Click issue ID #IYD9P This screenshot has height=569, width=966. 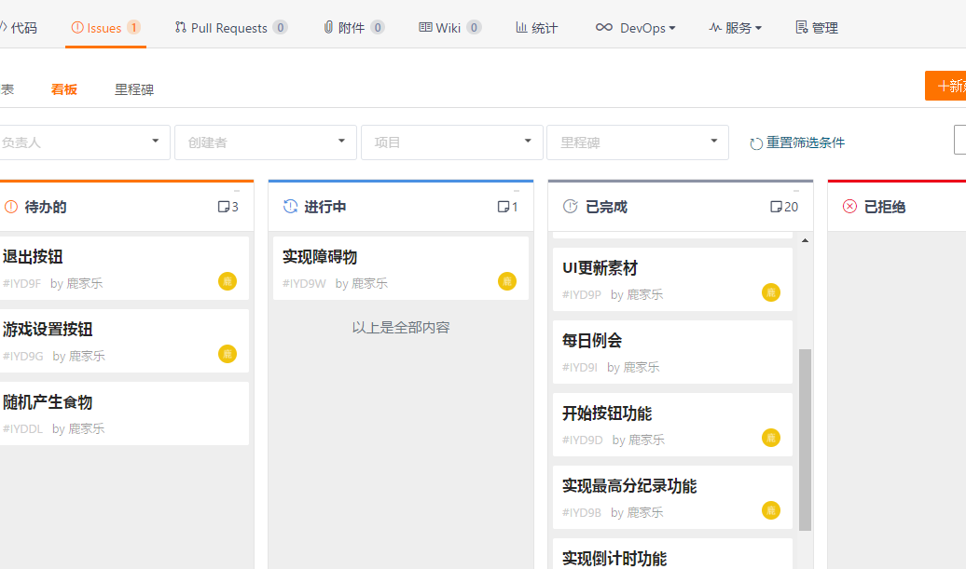[582, 294]
